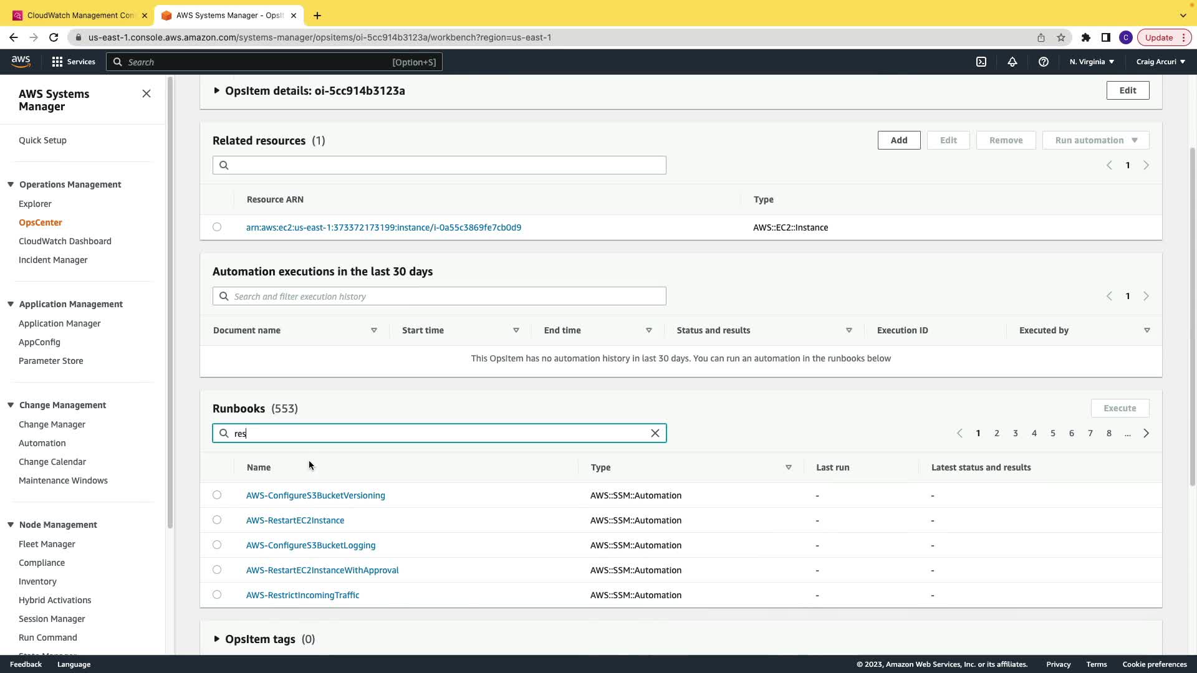Select the AWS-RestartEC2Instance runbook radio button
This screenshot has height=673, width=1197.
[x=217, y=520]
